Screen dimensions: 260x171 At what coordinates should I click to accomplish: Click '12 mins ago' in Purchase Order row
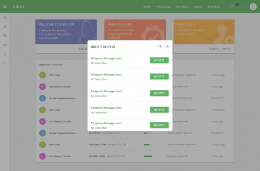218,145
